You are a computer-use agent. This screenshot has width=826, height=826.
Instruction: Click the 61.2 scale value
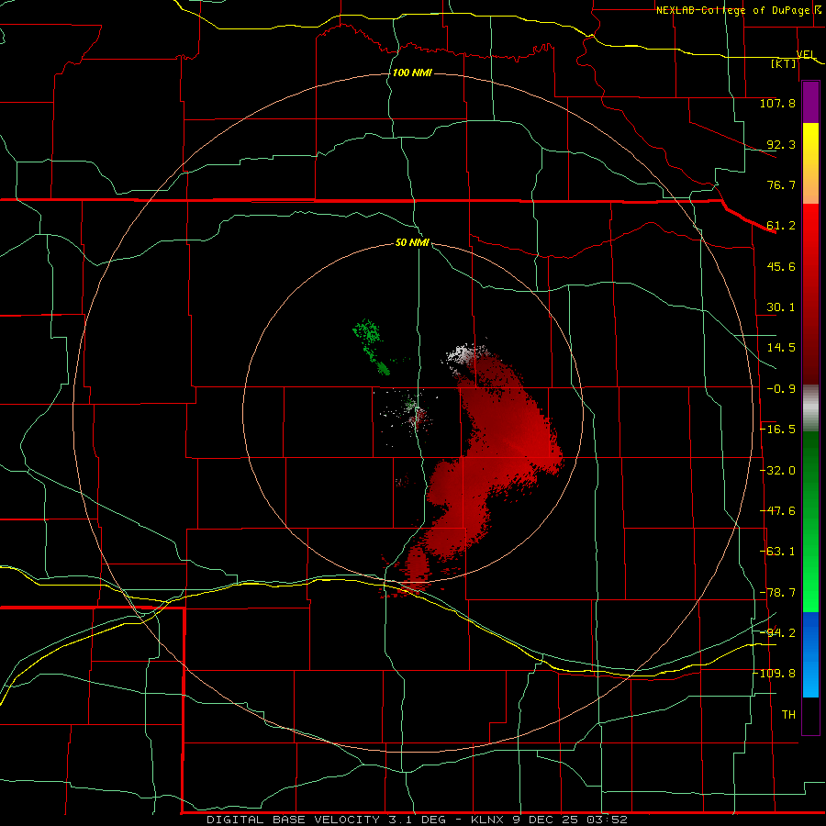click(781, 226)
